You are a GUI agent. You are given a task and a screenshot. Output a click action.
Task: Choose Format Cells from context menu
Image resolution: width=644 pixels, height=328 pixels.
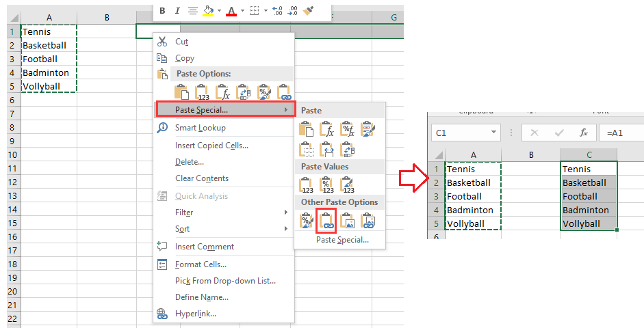coord(201,264)
